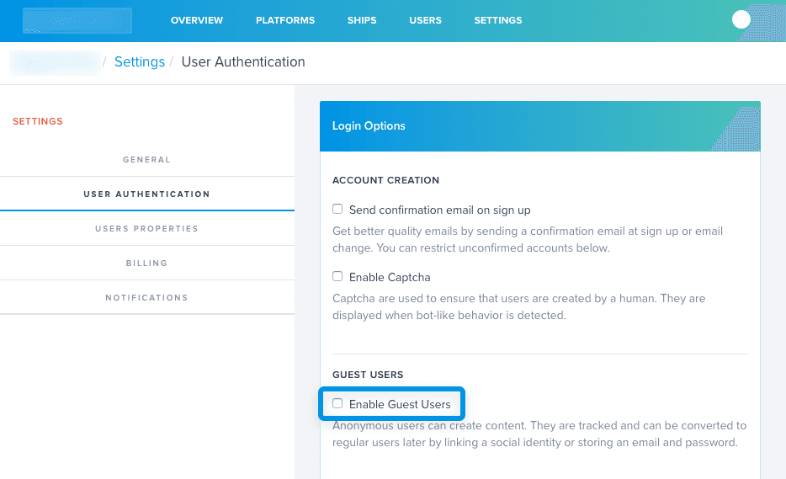Viewport: 786px width, 479px height.
Task: Select User Authentication in settings sidebar
Action: [x=146, y=194]
